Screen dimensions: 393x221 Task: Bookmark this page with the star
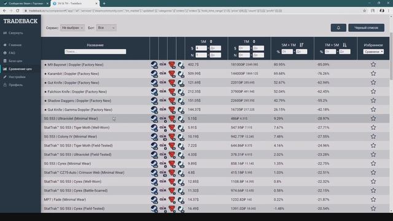pyautogui.click(x=364, y=11)
